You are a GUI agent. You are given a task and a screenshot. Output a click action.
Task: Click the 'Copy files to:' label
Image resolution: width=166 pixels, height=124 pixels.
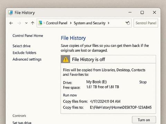(73, 107)
